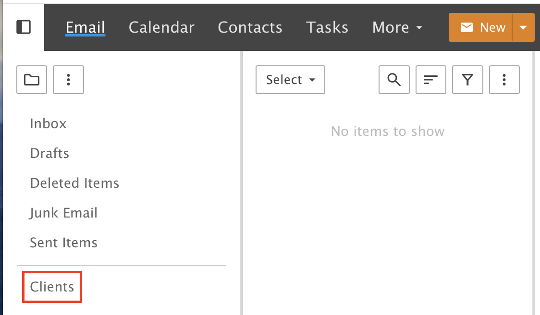
Task: Open the New button dropdown arrow
Action: 524,27
